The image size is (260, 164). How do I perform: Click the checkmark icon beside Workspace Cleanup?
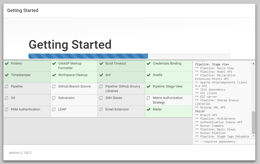pos(54,75)
